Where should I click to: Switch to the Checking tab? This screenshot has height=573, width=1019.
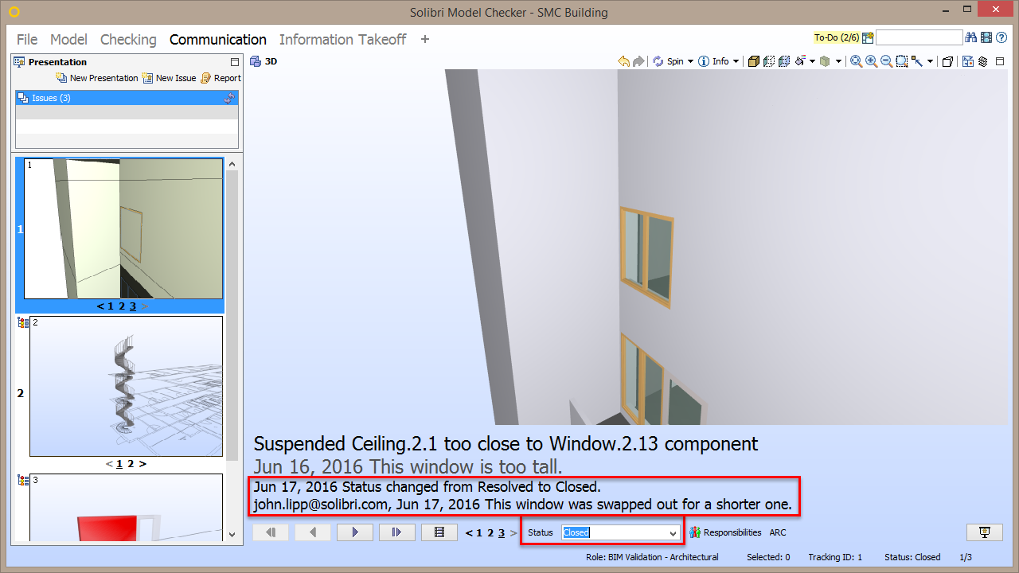(x=128, y=39)
